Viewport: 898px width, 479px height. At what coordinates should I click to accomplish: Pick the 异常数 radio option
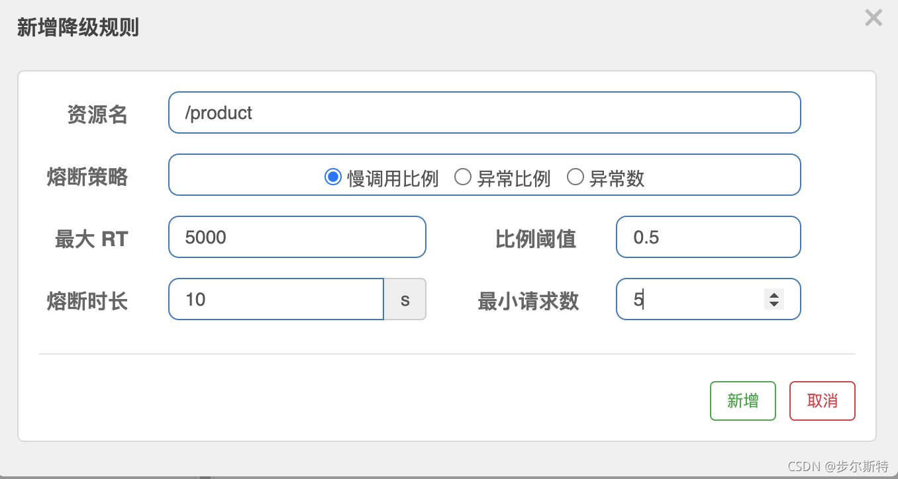click(x=575, y=177)
